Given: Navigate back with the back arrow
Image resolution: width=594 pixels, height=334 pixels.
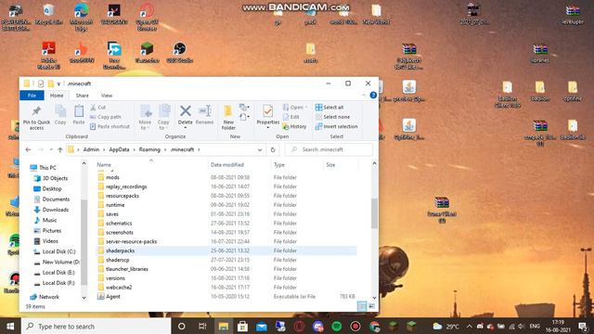Looking at the screenshot, I should click(28, 149).
